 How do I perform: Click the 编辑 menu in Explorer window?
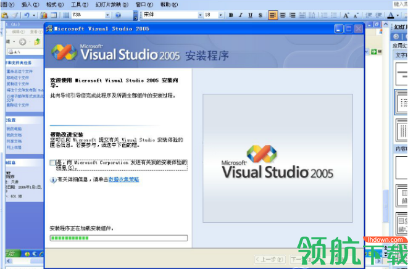click(19, 31)
